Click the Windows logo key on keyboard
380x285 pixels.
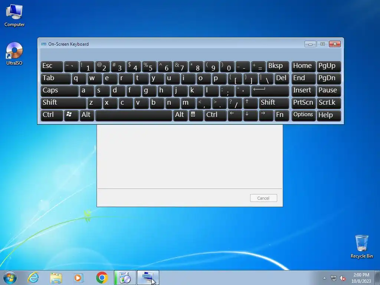(x=71, y=115)
